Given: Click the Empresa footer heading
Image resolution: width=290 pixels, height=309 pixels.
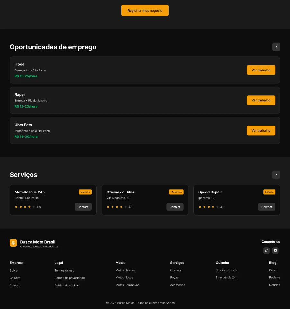Looking at the screenshot, I should (x=16, y=263).
